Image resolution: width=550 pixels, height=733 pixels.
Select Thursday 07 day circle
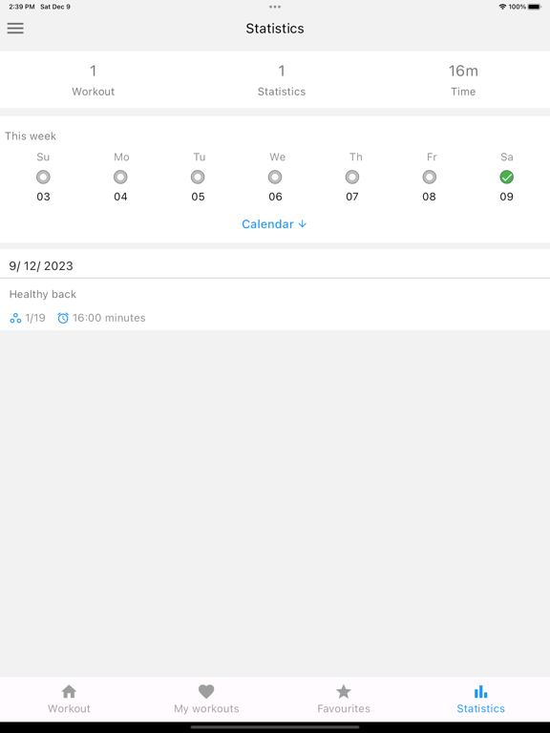(x=352, y=178)
